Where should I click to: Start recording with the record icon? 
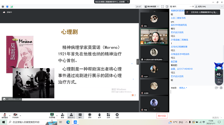(x=90, y=115)
